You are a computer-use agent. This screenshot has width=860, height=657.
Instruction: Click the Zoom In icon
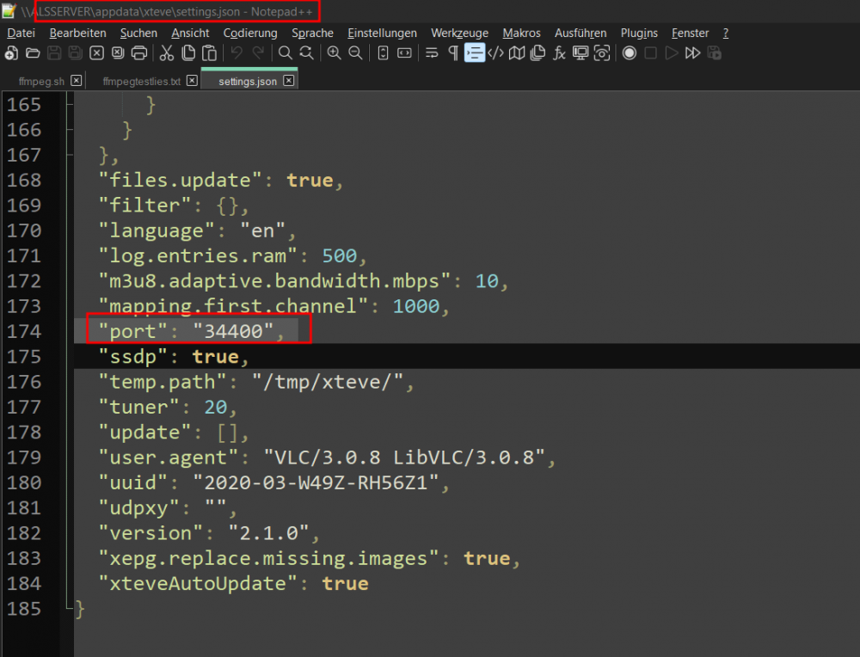point(334,53)
